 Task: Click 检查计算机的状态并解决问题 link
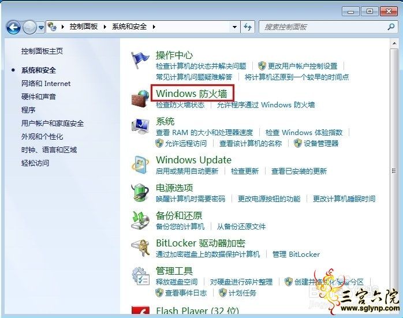pyautogui.click(x=201, y=66)
